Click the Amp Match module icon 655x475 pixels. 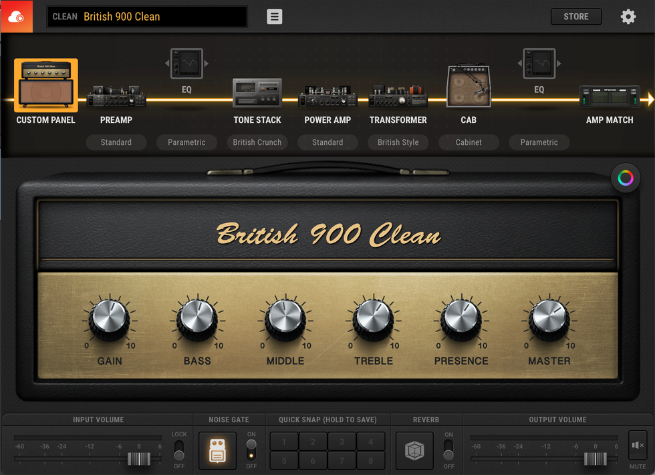609,96
